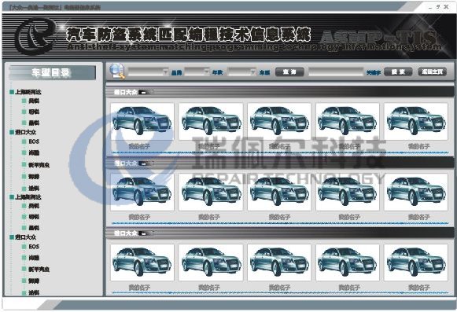Select the first EOS item in the vehicle tree
The image size is (457, 312).
34,141
